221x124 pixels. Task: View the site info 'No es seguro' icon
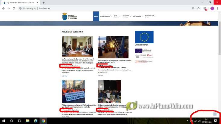pyautogui.click(x=20, y=8)
